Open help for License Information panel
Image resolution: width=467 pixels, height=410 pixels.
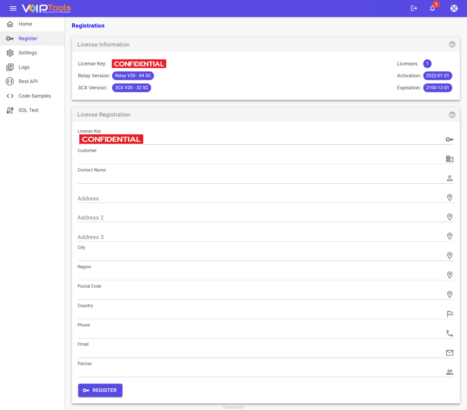tap(452, 45)
